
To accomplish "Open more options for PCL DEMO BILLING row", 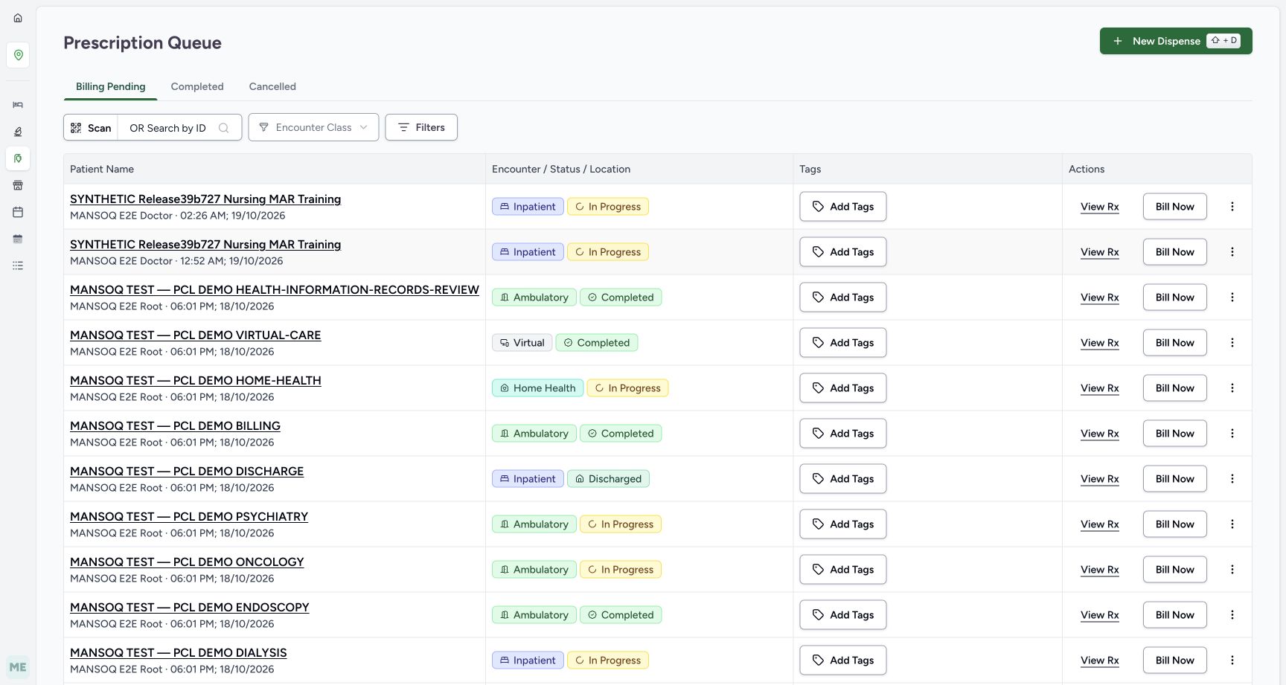I will click(1232, 434).
